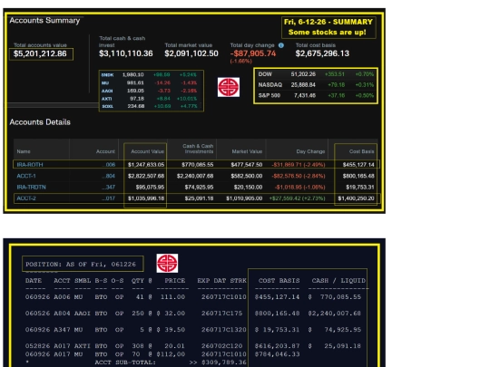Image resolution: width=490 pixels, height=367 pixels.
Task: Click the NASDAQ index row
Action: point(316,85)
